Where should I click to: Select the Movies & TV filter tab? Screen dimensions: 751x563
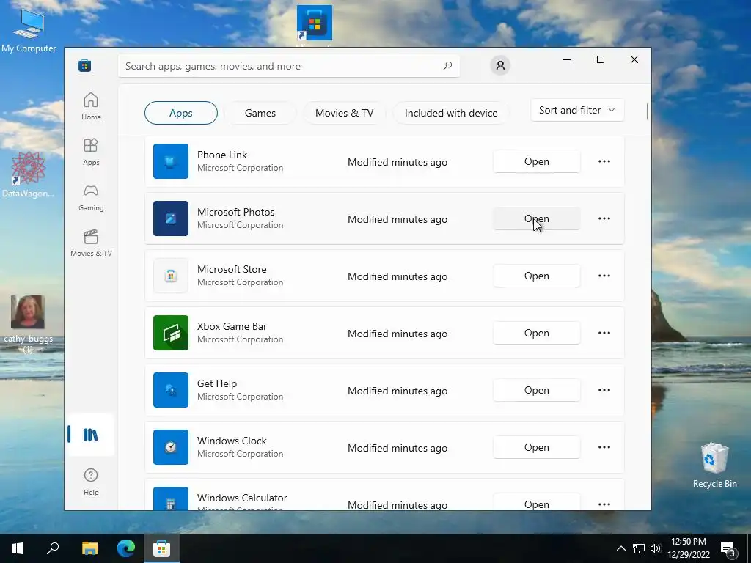point(344,113)
